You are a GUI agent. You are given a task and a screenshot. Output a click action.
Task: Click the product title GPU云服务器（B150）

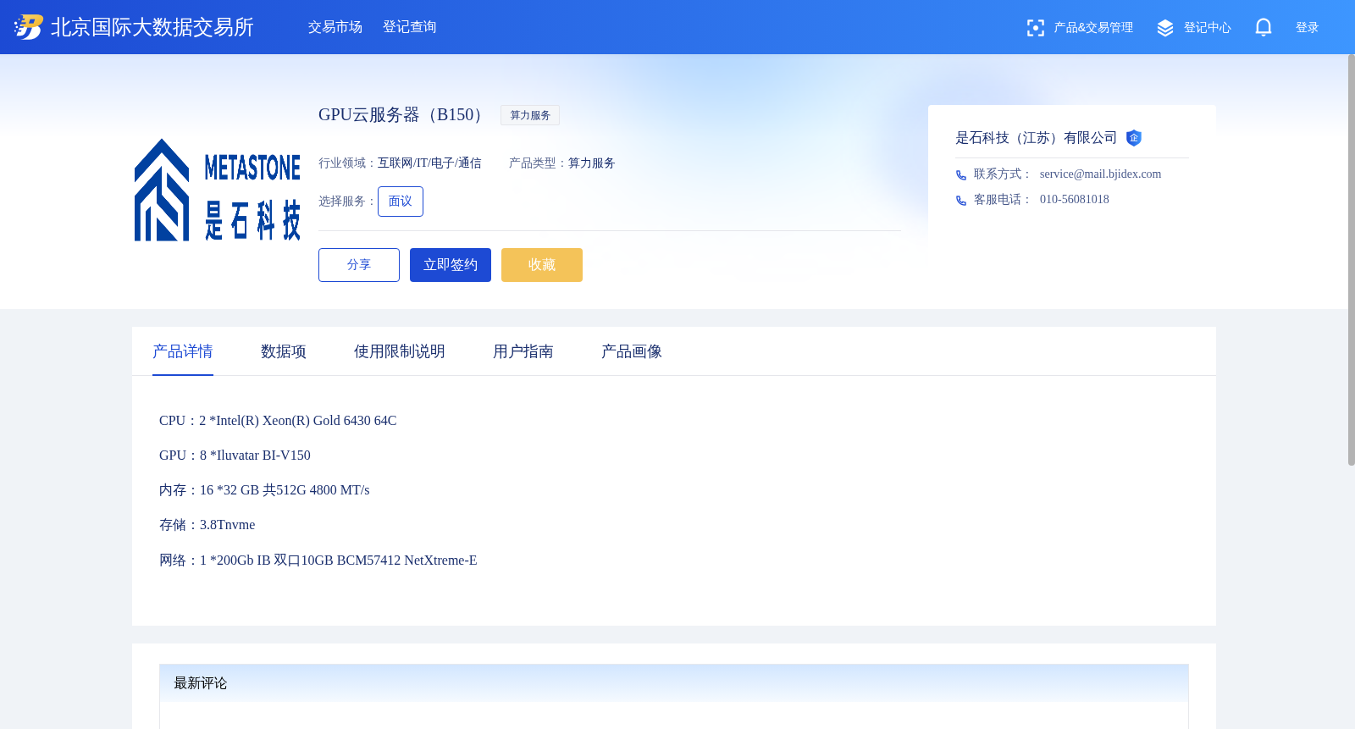click(403, 115)
